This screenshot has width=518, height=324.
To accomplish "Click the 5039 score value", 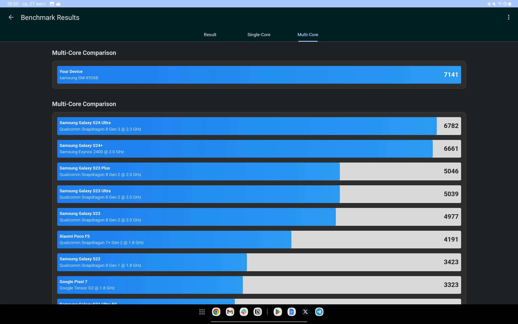I will coord(451,194).
